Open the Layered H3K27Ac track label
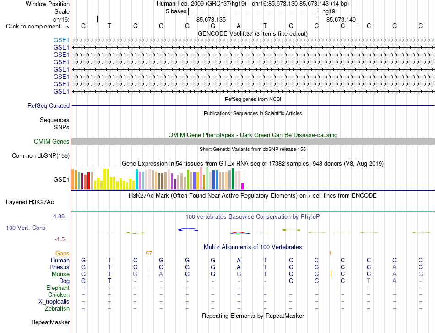The width and height of the screenshot is (435, 333). click(30, 202)
